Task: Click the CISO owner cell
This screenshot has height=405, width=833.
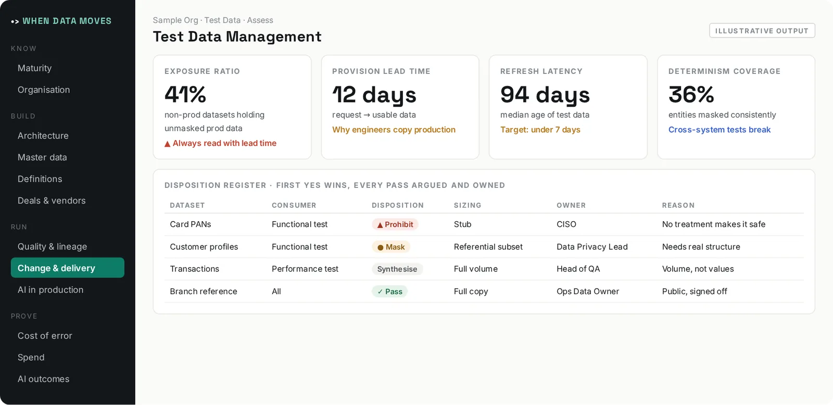Action: (x=566, y=224)
